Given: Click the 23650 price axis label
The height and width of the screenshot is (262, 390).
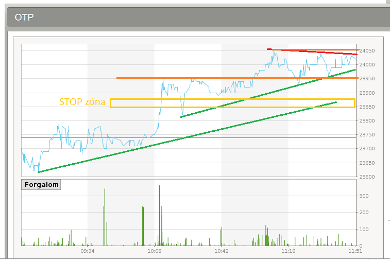Looking at the screenshot, I should (367, 163).
